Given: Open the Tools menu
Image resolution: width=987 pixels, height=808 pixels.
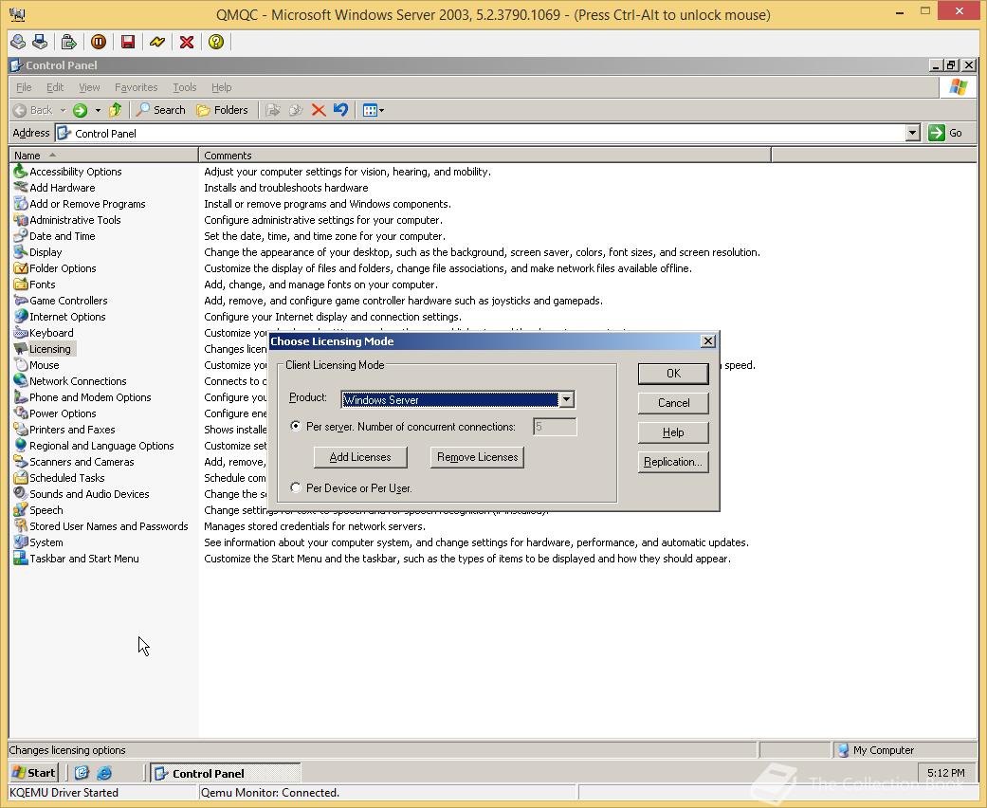Looking at the screenshot, I should [x=185, y=87].
